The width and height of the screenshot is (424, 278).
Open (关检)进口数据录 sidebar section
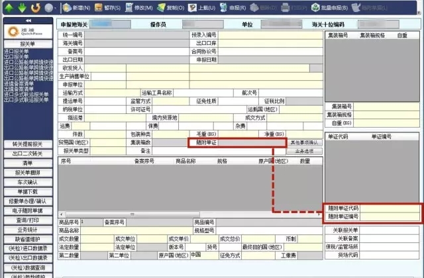pos(28,249)
